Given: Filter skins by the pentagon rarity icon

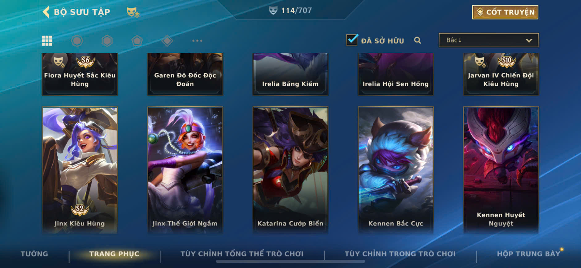Looking at the screenshot, I should click(137, 41).
